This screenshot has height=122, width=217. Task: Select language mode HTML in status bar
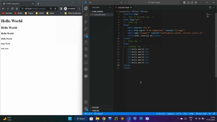(191, 114)
